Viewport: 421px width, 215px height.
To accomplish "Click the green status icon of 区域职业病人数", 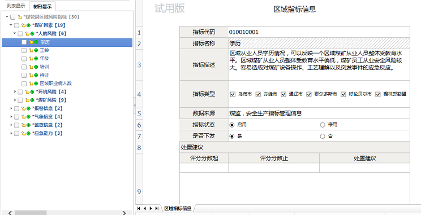I will pos(36,84).
